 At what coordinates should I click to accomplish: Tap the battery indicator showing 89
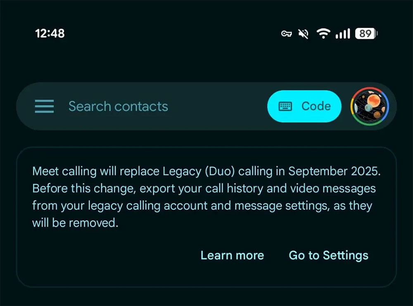pyautogui.click(x=366, y=33)
